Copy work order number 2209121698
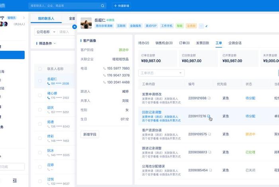 pyautogui.click(x=209, y=98)
